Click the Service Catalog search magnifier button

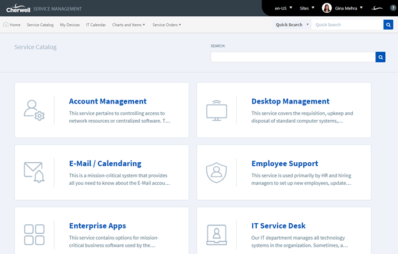pyautogui.click(x=381, y=57)
